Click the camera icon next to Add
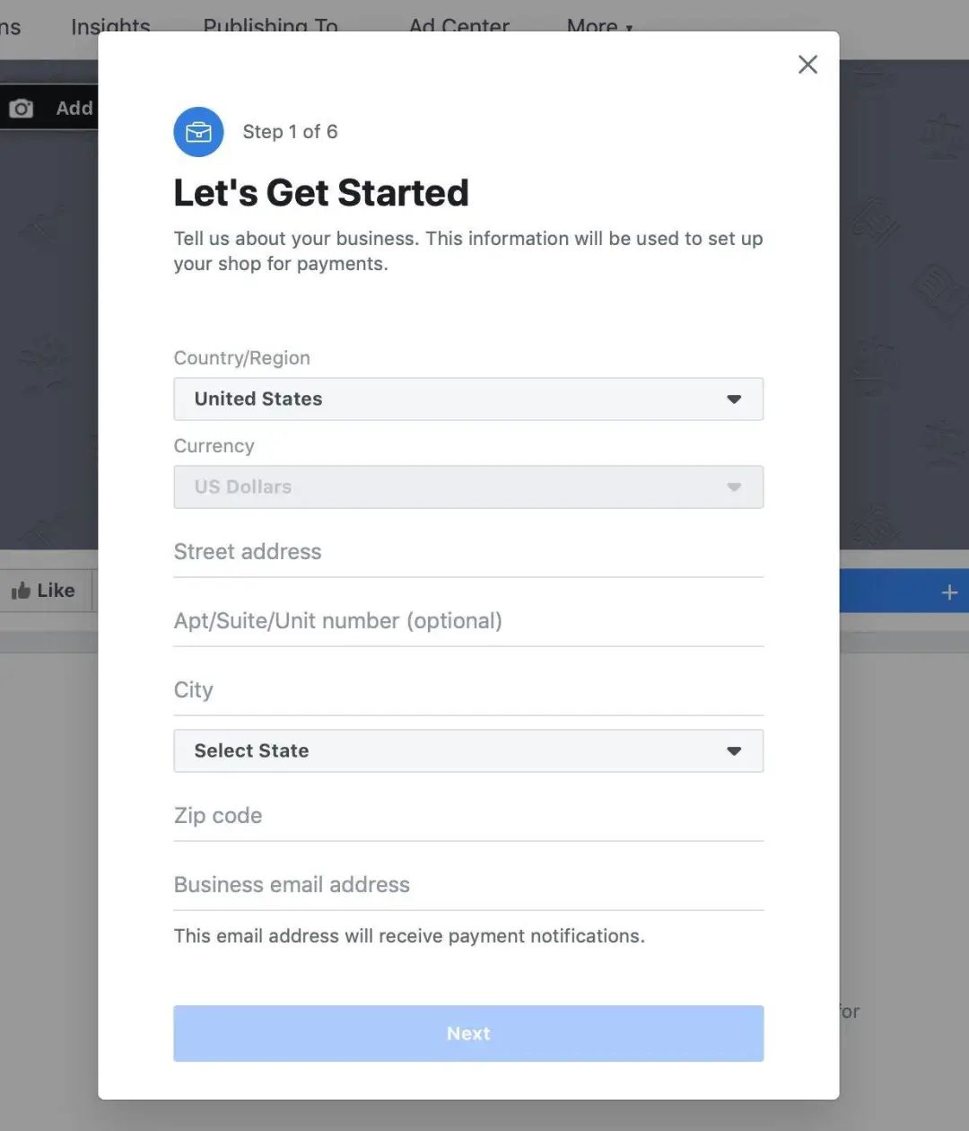Viewport: 969px width, 1131px height. 22,108
